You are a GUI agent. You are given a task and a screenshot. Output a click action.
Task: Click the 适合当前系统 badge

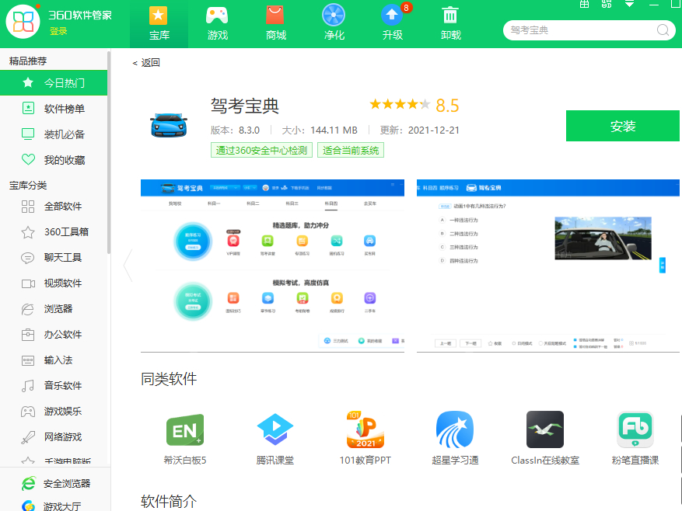pos(351,151)
